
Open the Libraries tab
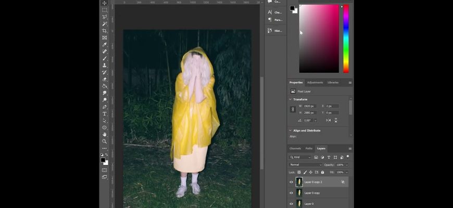pyautogui.click(x=333, y=82)
